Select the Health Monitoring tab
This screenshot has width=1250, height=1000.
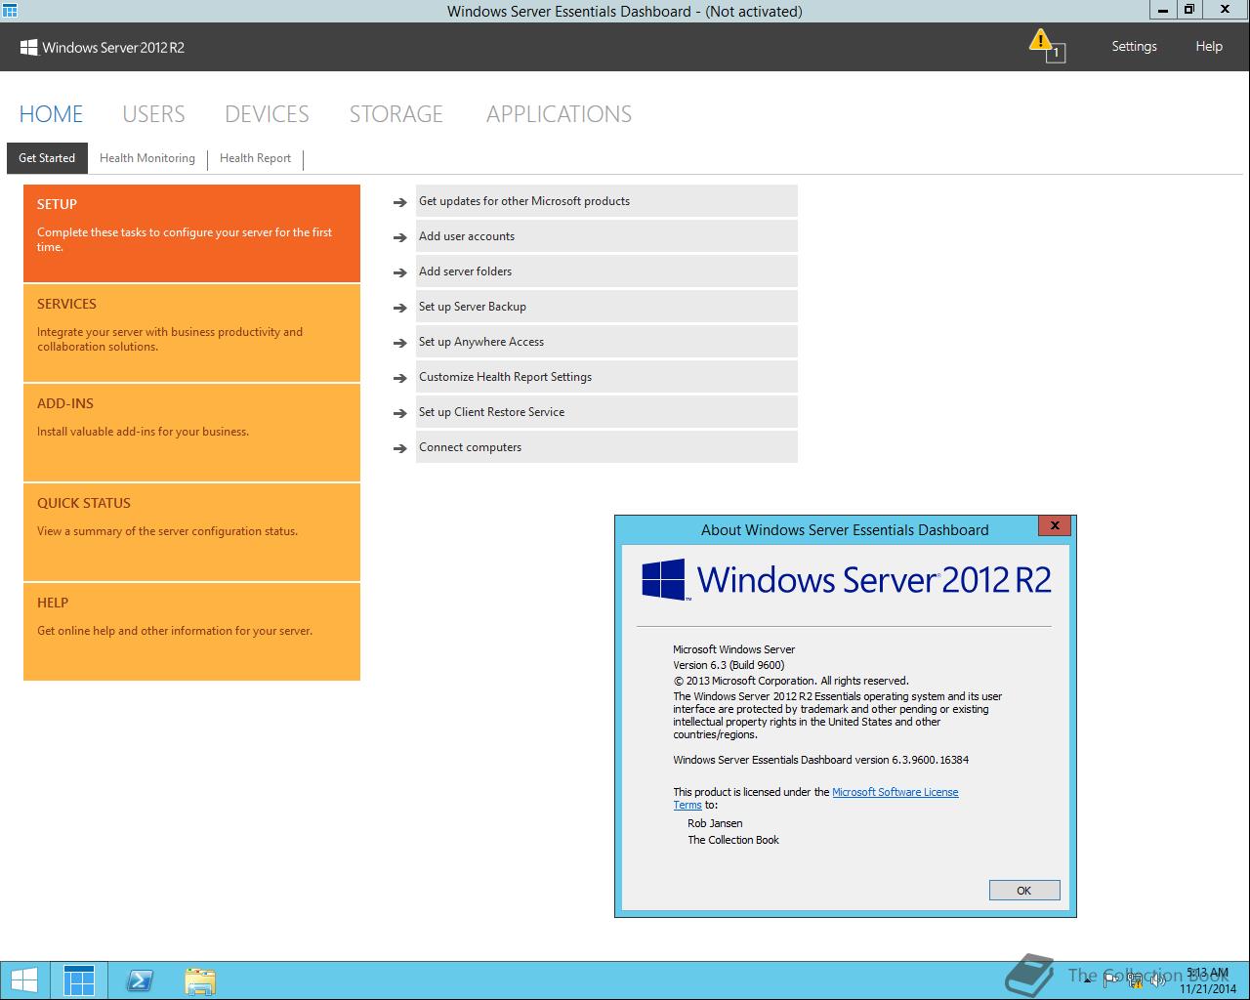pyautogui.click(x=147, y=158)
